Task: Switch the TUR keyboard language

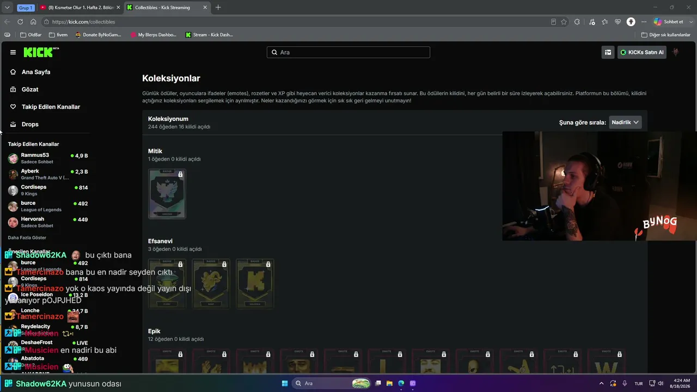Action: pos(639,383)
